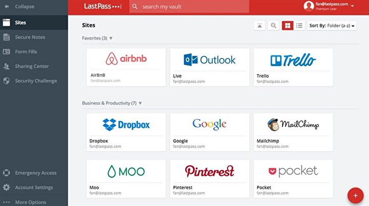This screenshot has height=206, width=369.
Task: Open Emergency Access
Action: [34, 173]
